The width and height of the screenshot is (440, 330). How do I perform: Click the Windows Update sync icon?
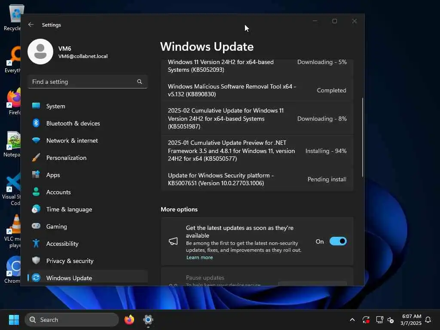tap(36, 278)
